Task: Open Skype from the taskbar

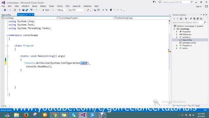Action: pos(73,115)
